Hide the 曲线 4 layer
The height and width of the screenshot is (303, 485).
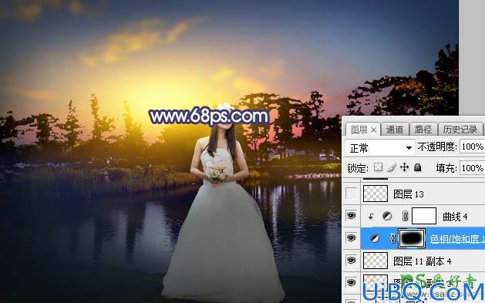[x=351, y=216]
